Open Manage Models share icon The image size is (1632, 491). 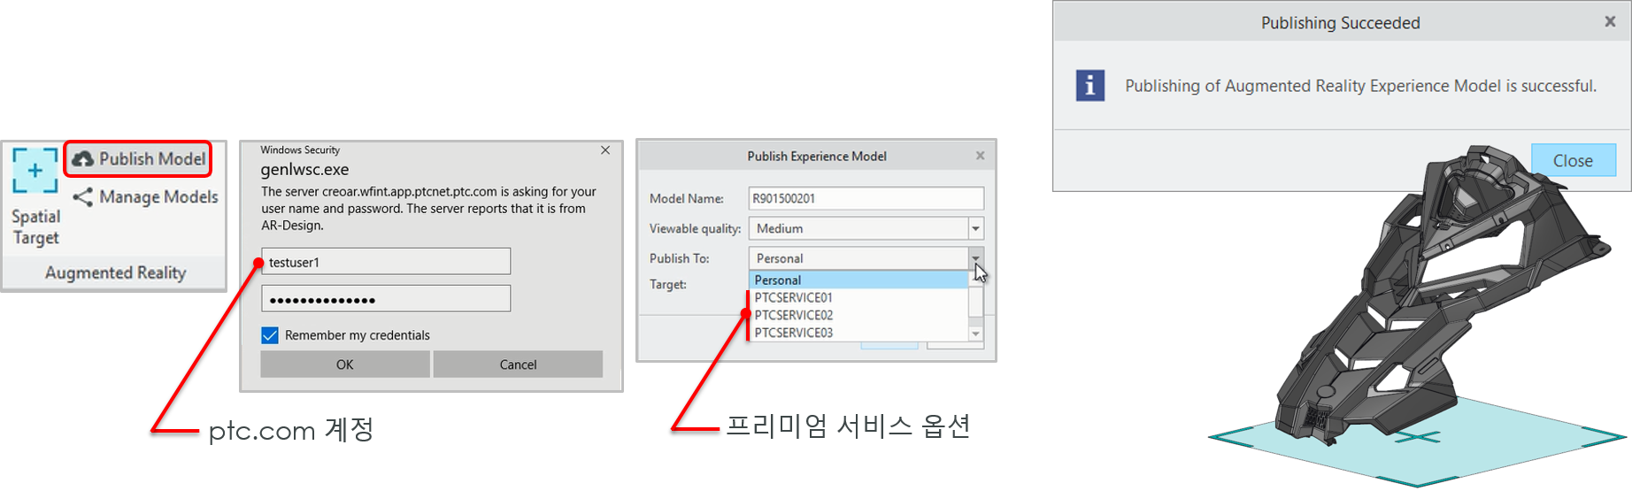(x=82, y=197)
